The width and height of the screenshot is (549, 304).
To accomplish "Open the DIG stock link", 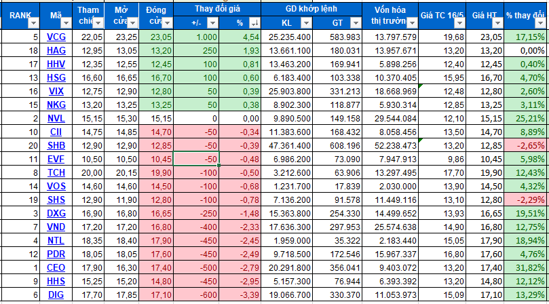I will [56, 295].
